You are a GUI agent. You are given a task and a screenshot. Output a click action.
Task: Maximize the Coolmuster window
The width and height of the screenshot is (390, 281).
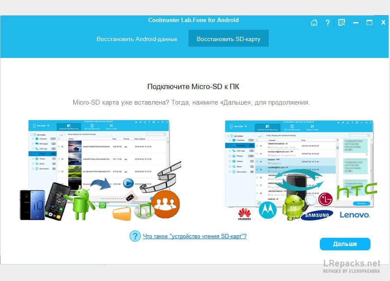click(369, 22)
